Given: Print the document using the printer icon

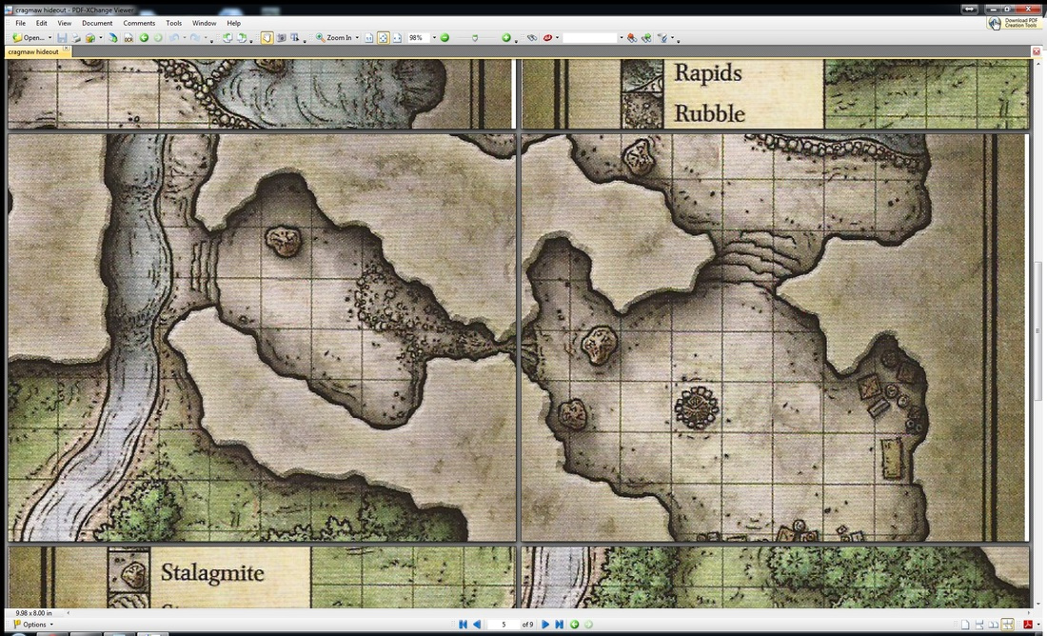Looking at the screenshot, I should coord(76,38).
